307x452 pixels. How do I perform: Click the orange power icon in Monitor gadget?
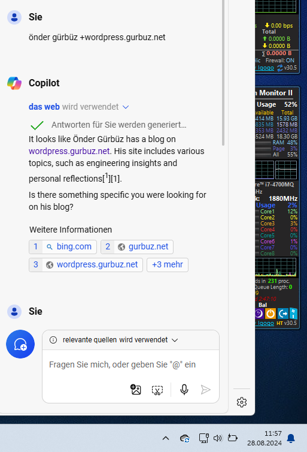pyautogui.click(x=270, y=314)
